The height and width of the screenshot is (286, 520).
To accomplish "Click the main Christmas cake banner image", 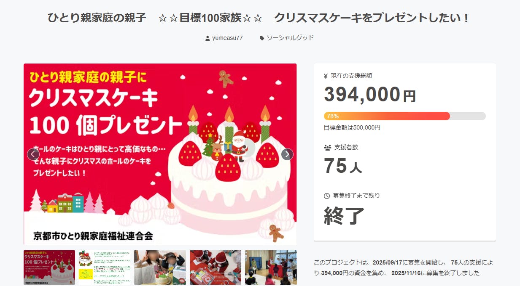I will [160, 154].
